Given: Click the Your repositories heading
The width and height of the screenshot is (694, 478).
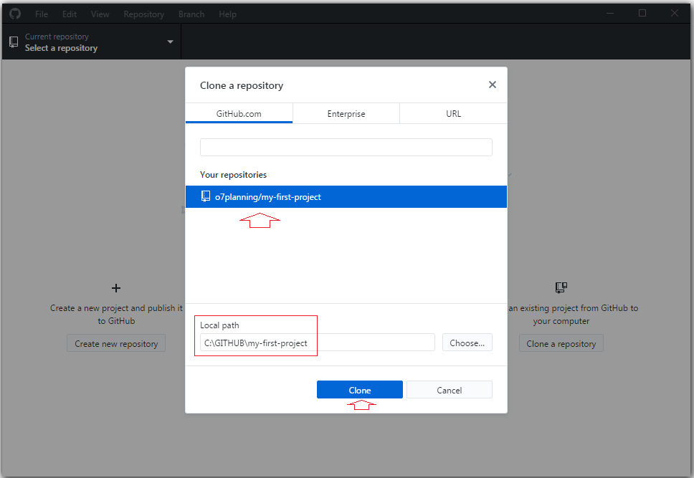Looking at the screenshot, I should pos(233,175).
